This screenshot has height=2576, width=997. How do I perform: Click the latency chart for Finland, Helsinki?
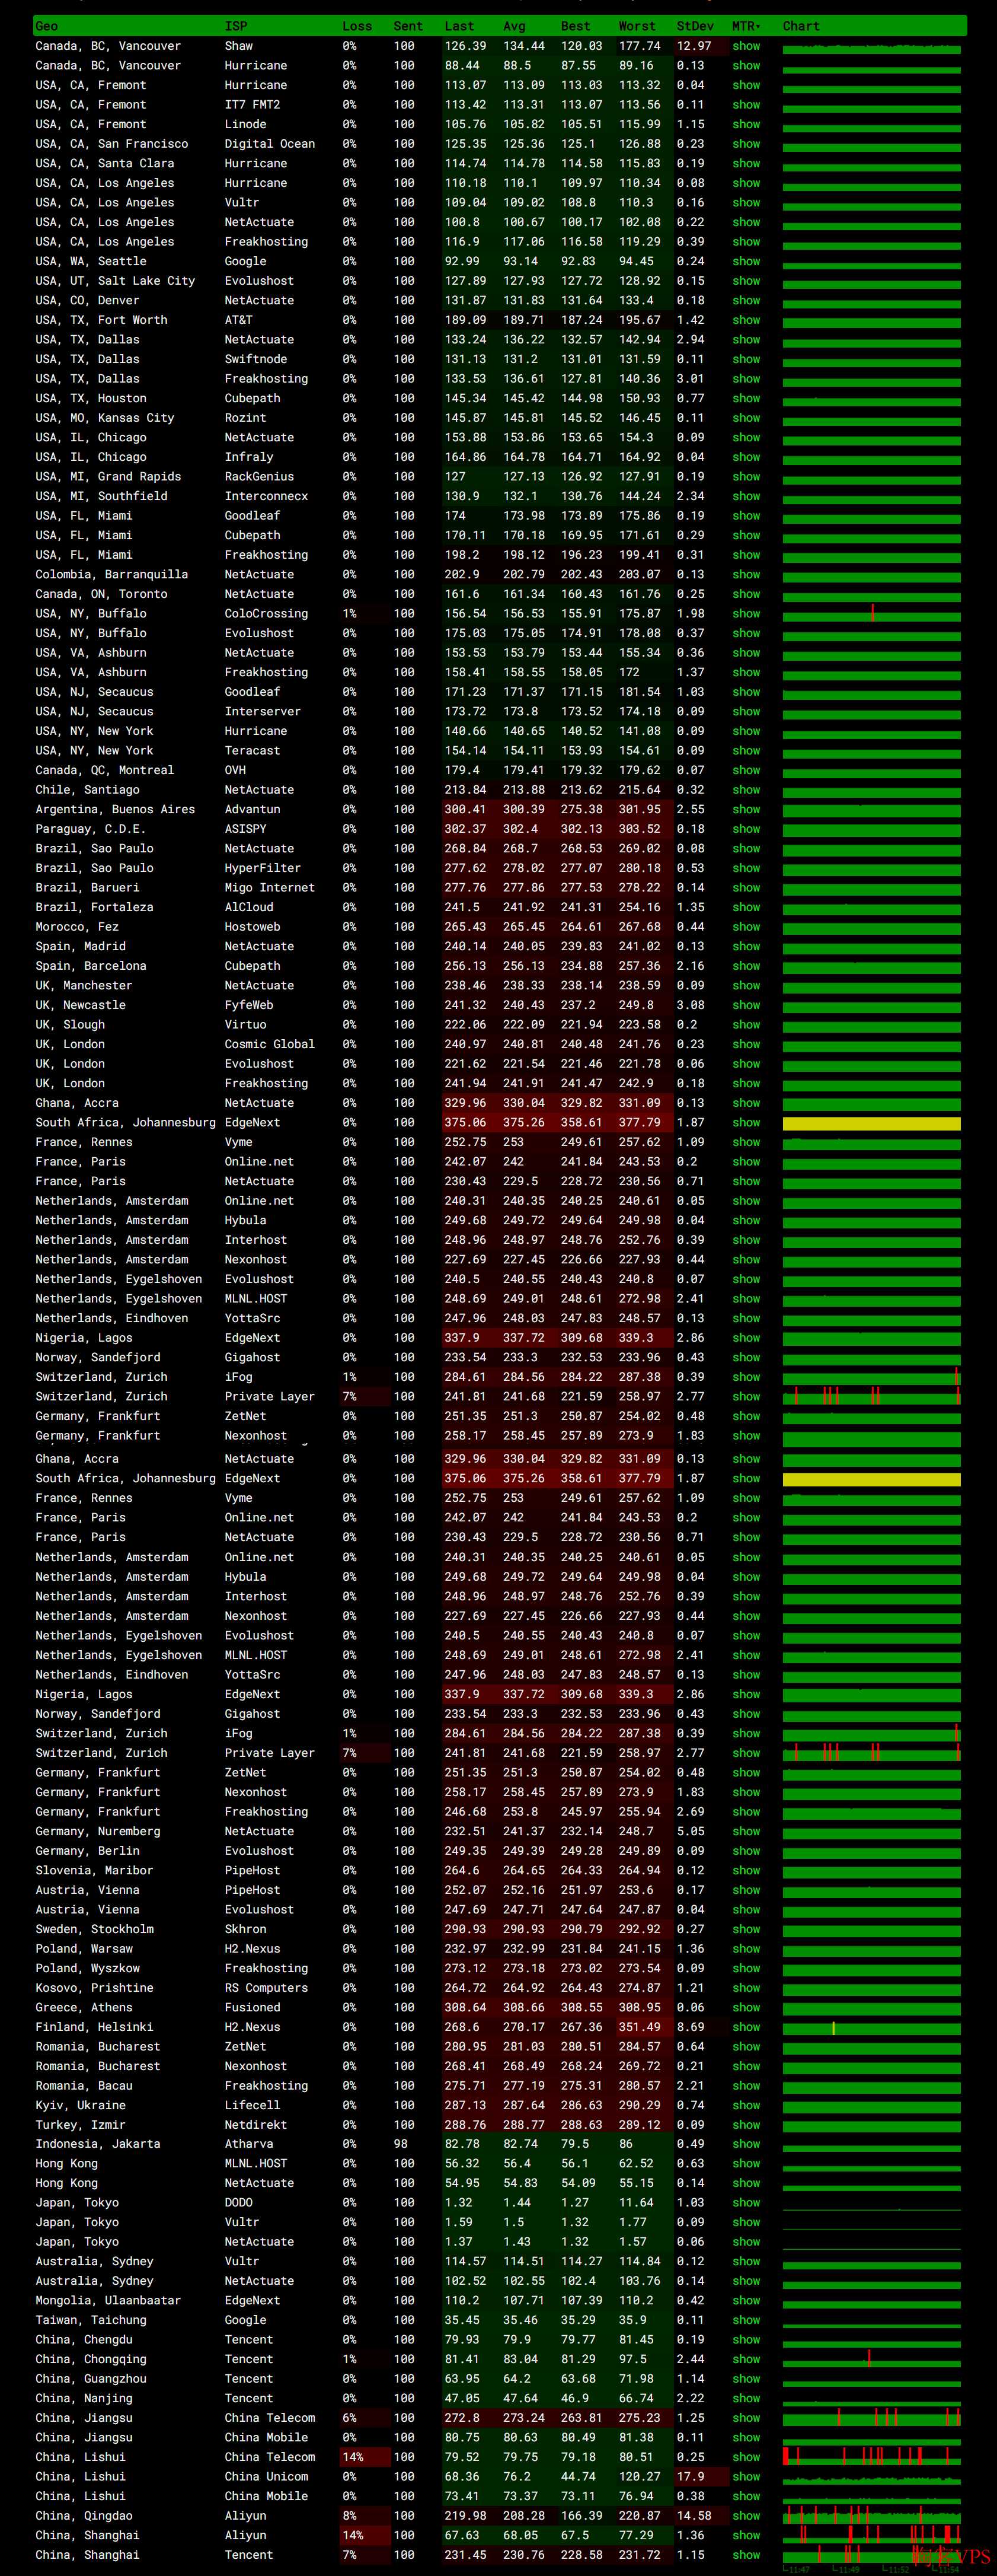(871, 2028)
